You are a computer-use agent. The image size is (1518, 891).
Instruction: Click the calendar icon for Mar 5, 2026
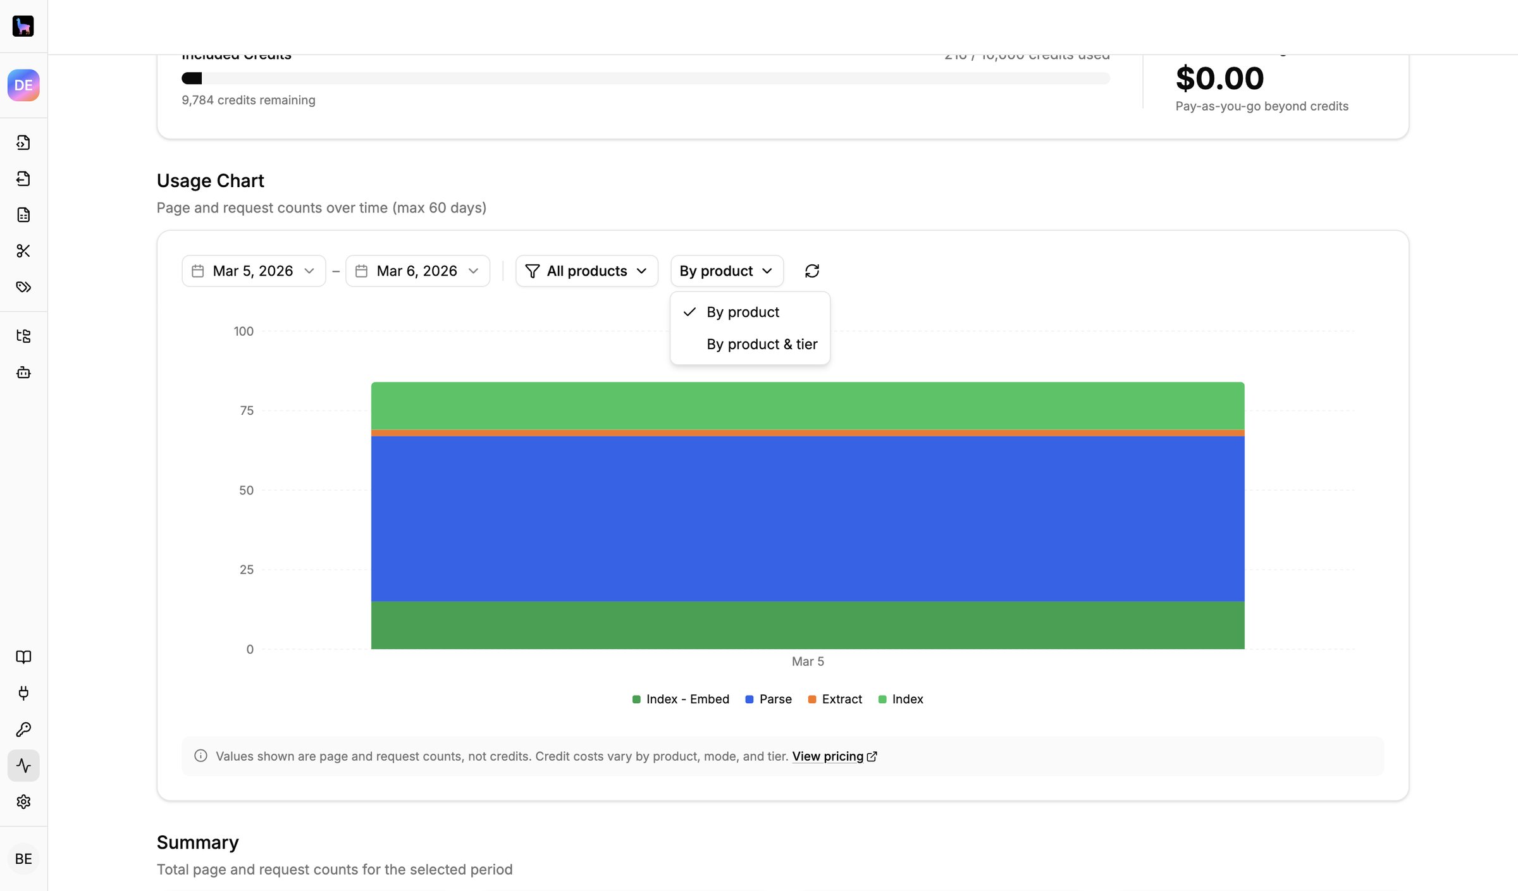pos(198,271)
